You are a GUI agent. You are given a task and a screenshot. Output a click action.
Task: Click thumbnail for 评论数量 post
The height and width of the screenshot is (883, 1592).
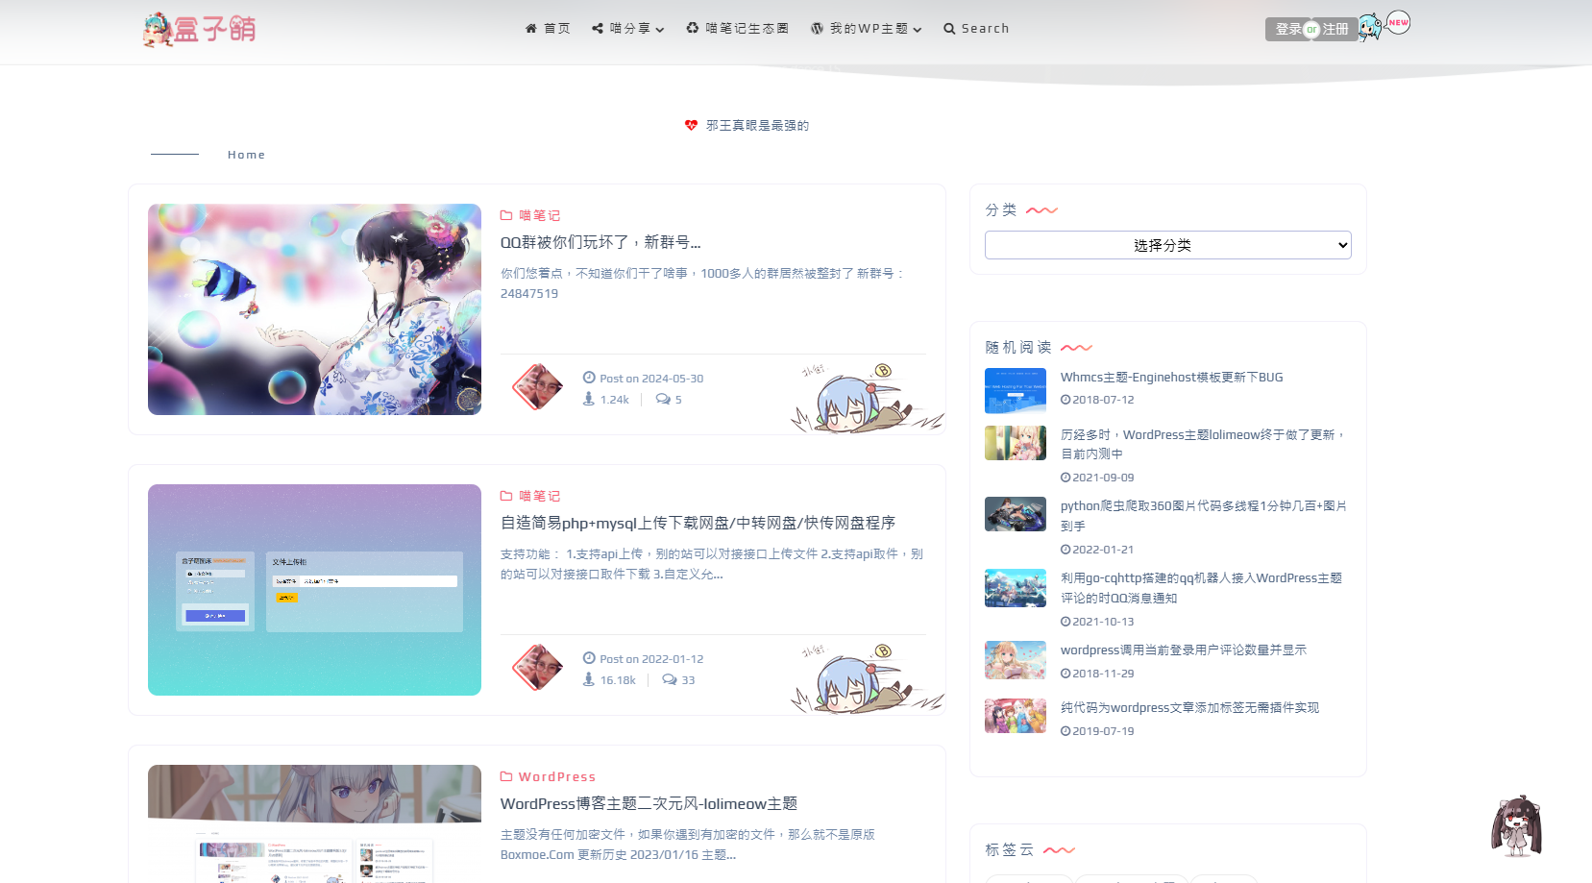1016,660
